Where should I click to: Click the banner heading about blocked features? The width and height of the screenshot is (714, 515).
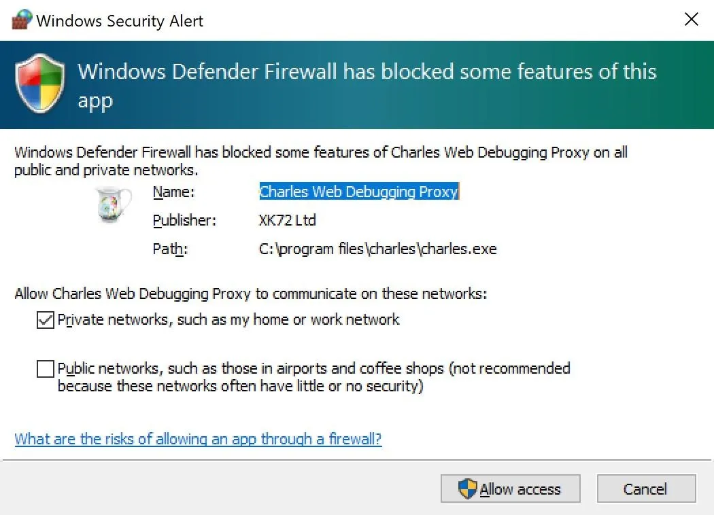point(367,86)
